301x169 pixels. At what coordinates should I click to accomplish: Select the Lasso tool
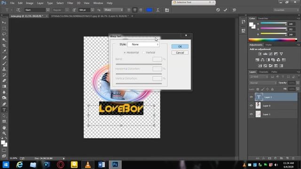point(4,34)
